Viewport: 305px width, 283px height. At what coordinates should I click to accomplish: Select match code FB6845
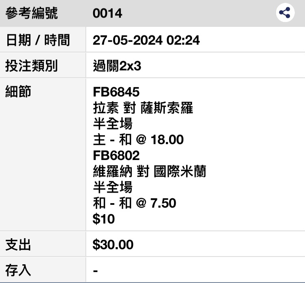tap(116, 92)
